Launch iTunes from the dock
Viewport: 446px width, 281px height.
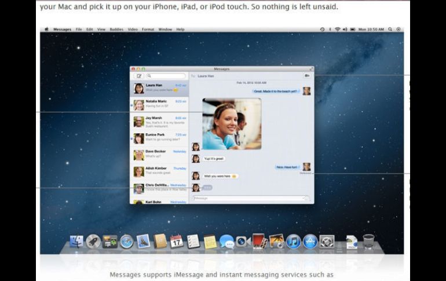293,242
